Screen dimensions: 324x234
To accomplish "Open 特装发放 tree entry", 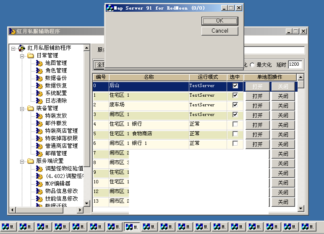I will [x=56, y=116].
